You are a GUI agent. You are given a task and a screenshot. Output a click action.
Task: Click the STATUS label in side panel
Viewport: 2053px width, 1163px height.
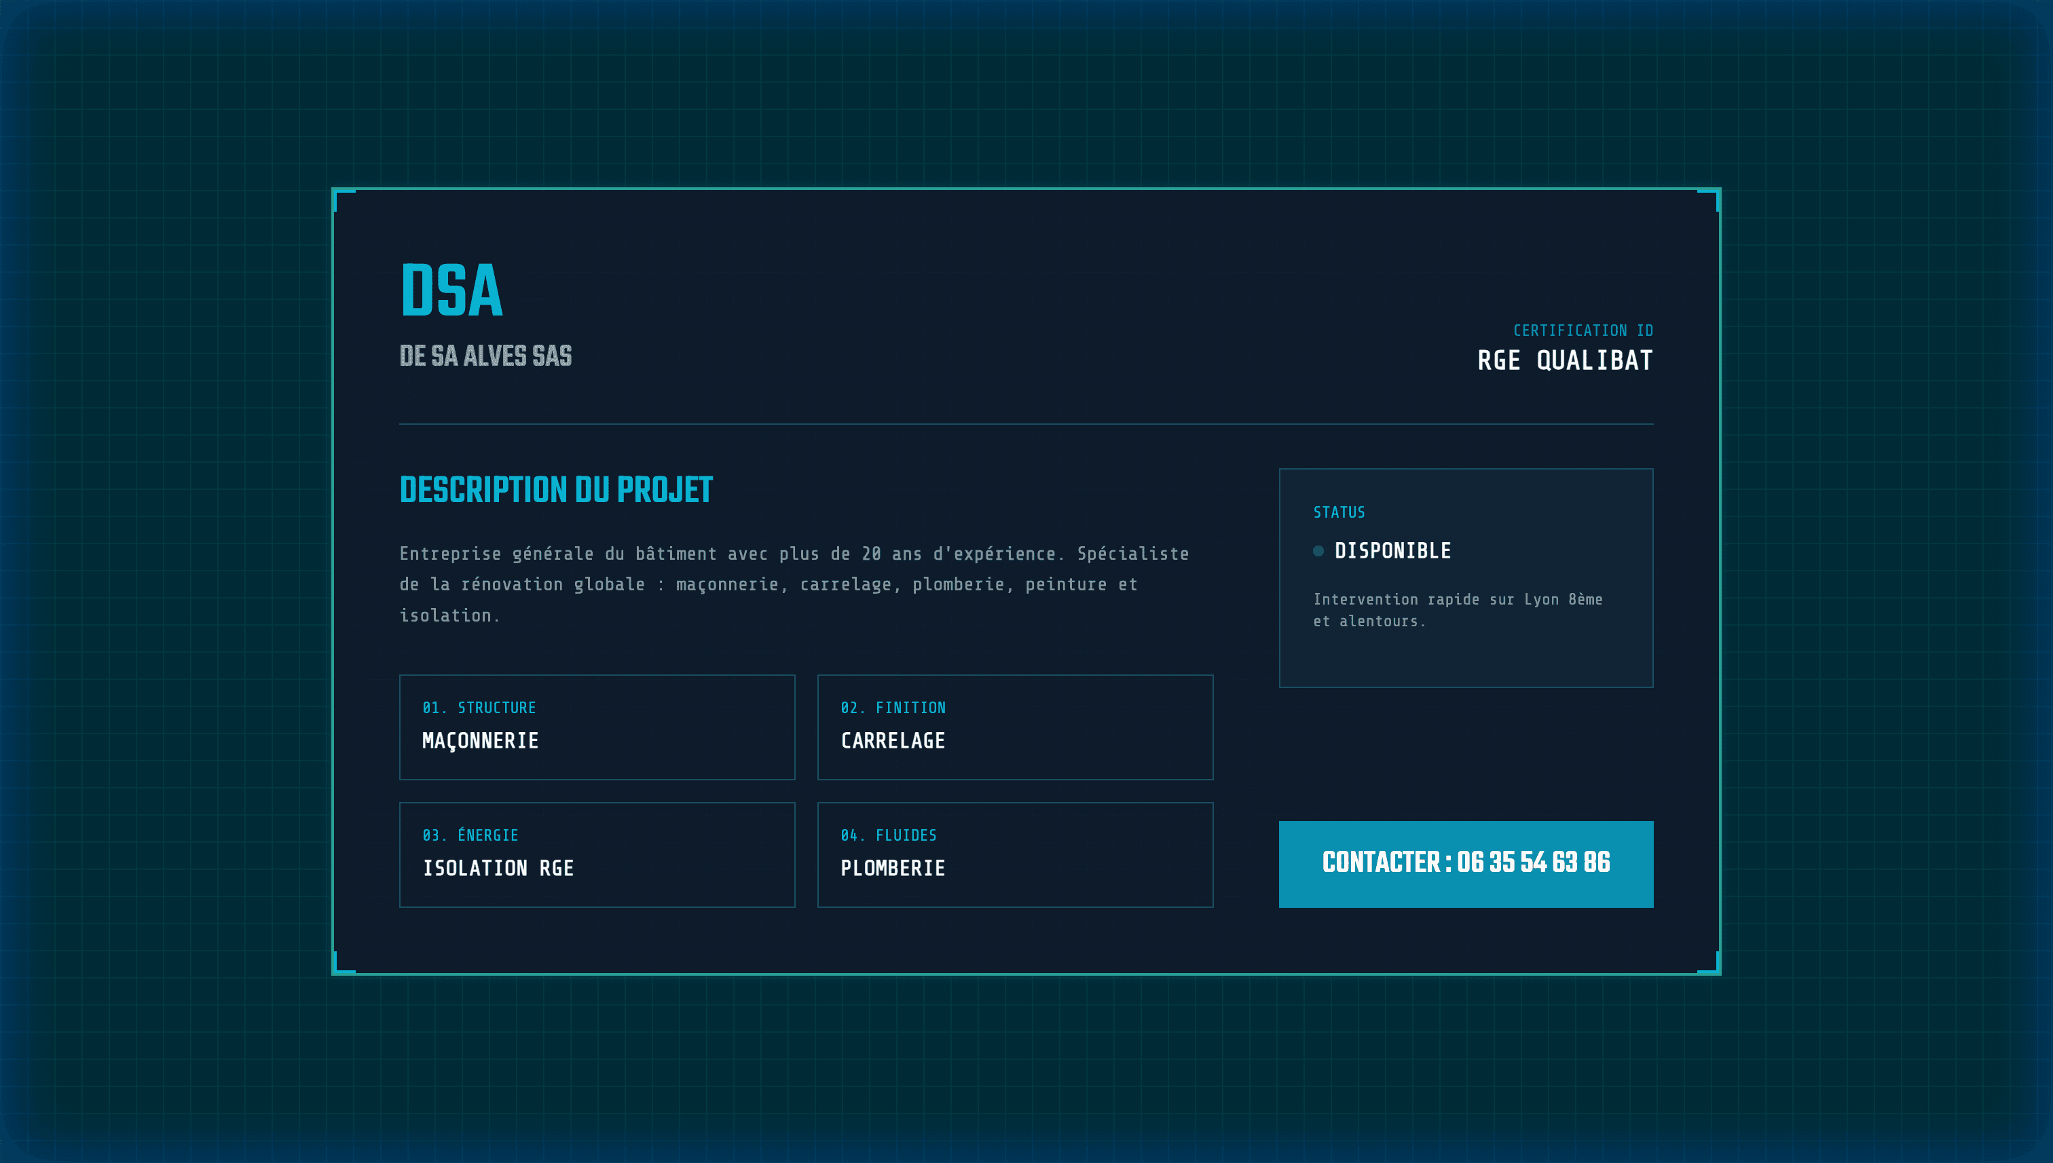click(1339, 513)
